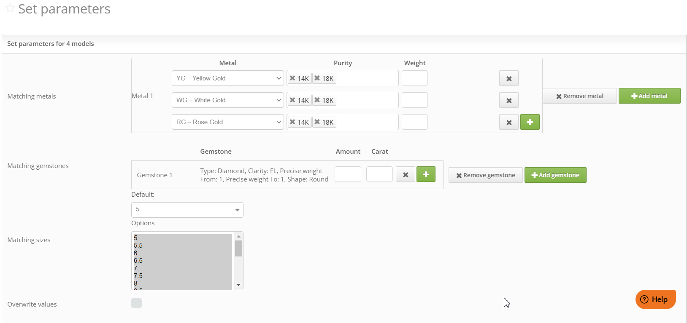Open the Help widget

[656, 299]
